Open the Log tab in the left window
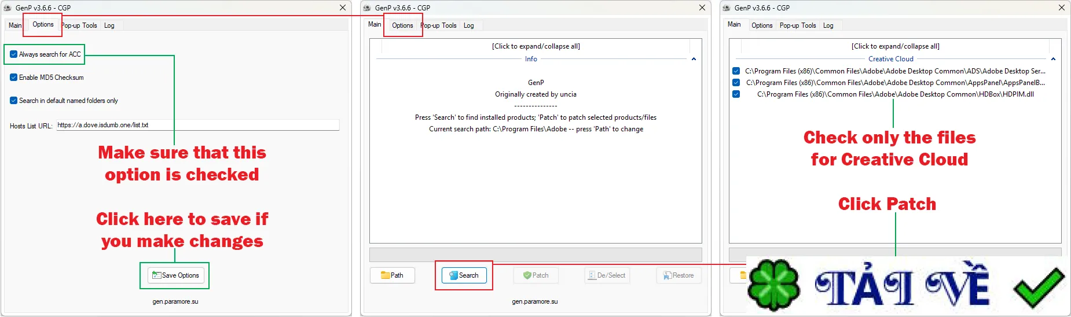This screenshot has width=1071, height=317. [x=109, y=25]
